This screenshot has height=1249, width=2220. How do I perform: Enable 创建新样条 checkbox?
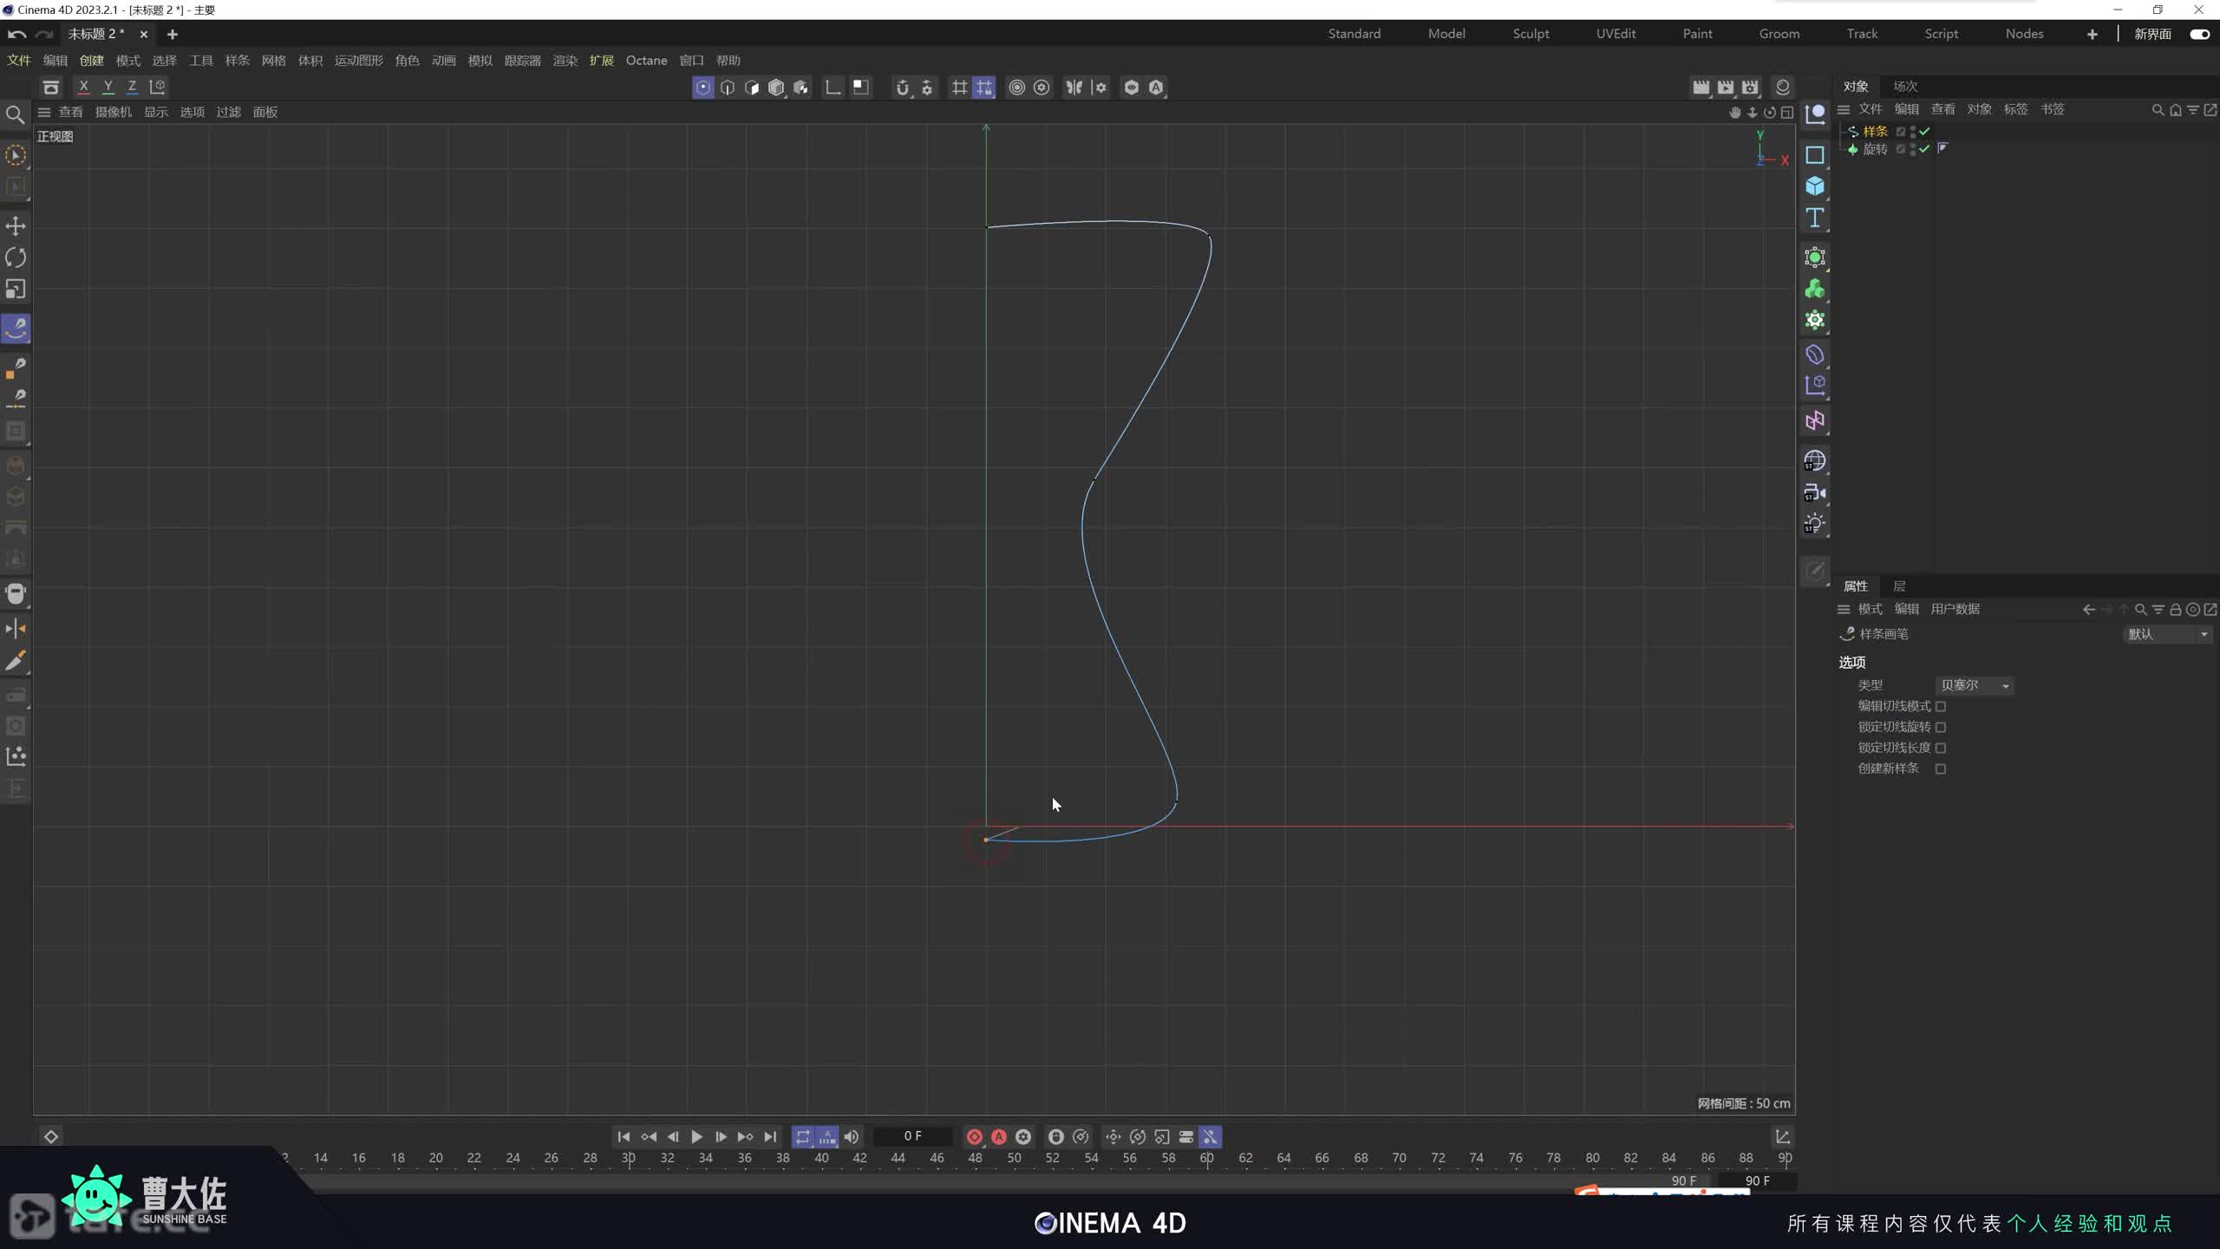tap(1941, 768)
